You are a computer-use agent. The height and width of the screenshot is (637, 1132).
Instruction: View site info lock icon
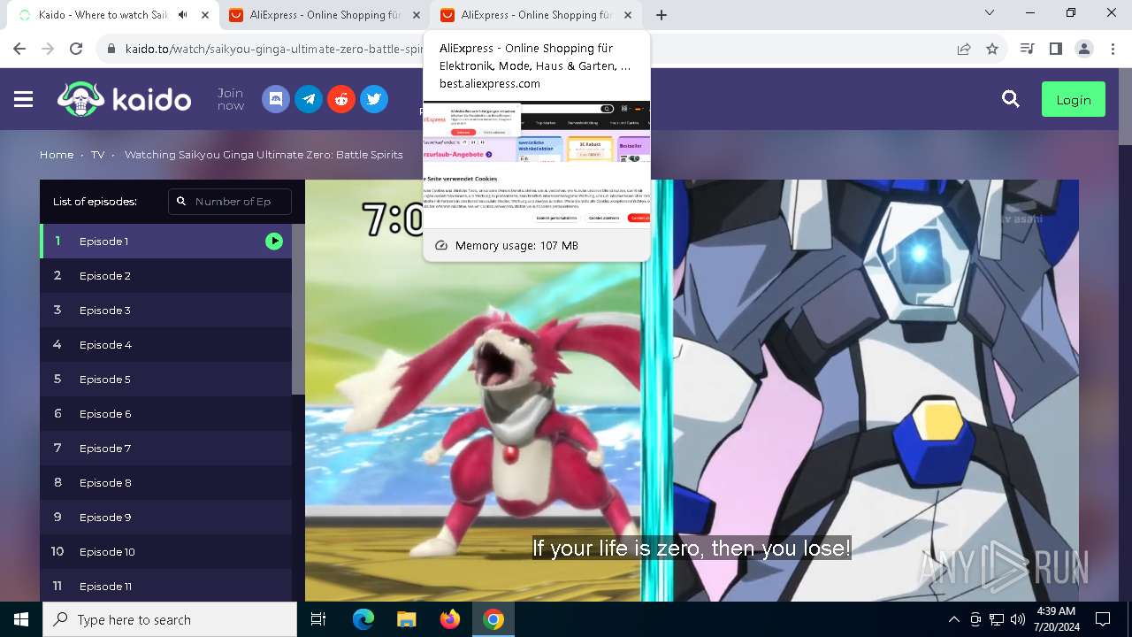coord(111,49)
